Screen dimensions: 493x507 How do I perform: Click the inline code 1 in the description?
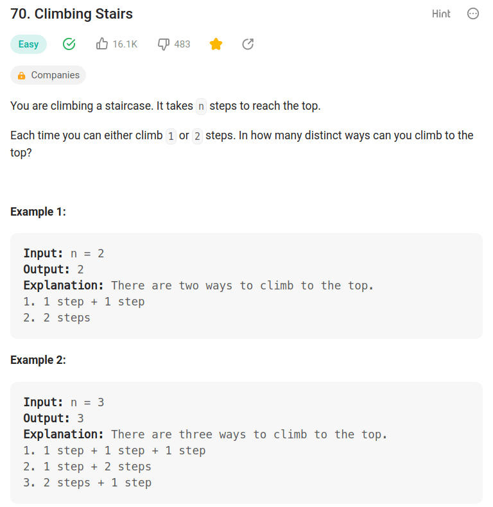(171, 136)
